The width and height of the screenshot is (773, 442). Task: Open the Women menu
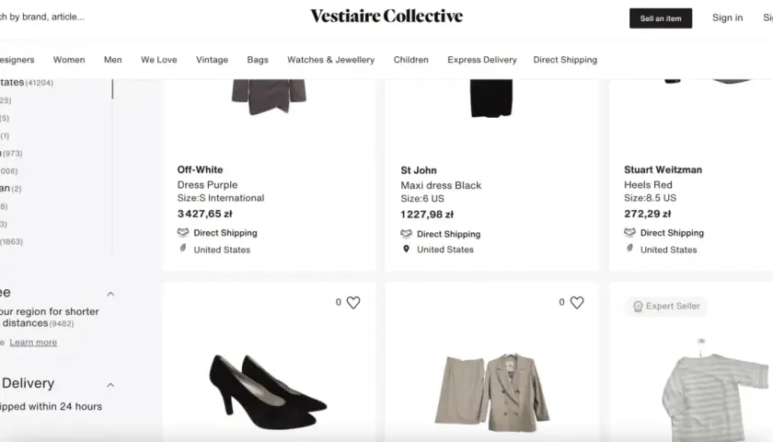pyautogui.click(x=69, y=60)
